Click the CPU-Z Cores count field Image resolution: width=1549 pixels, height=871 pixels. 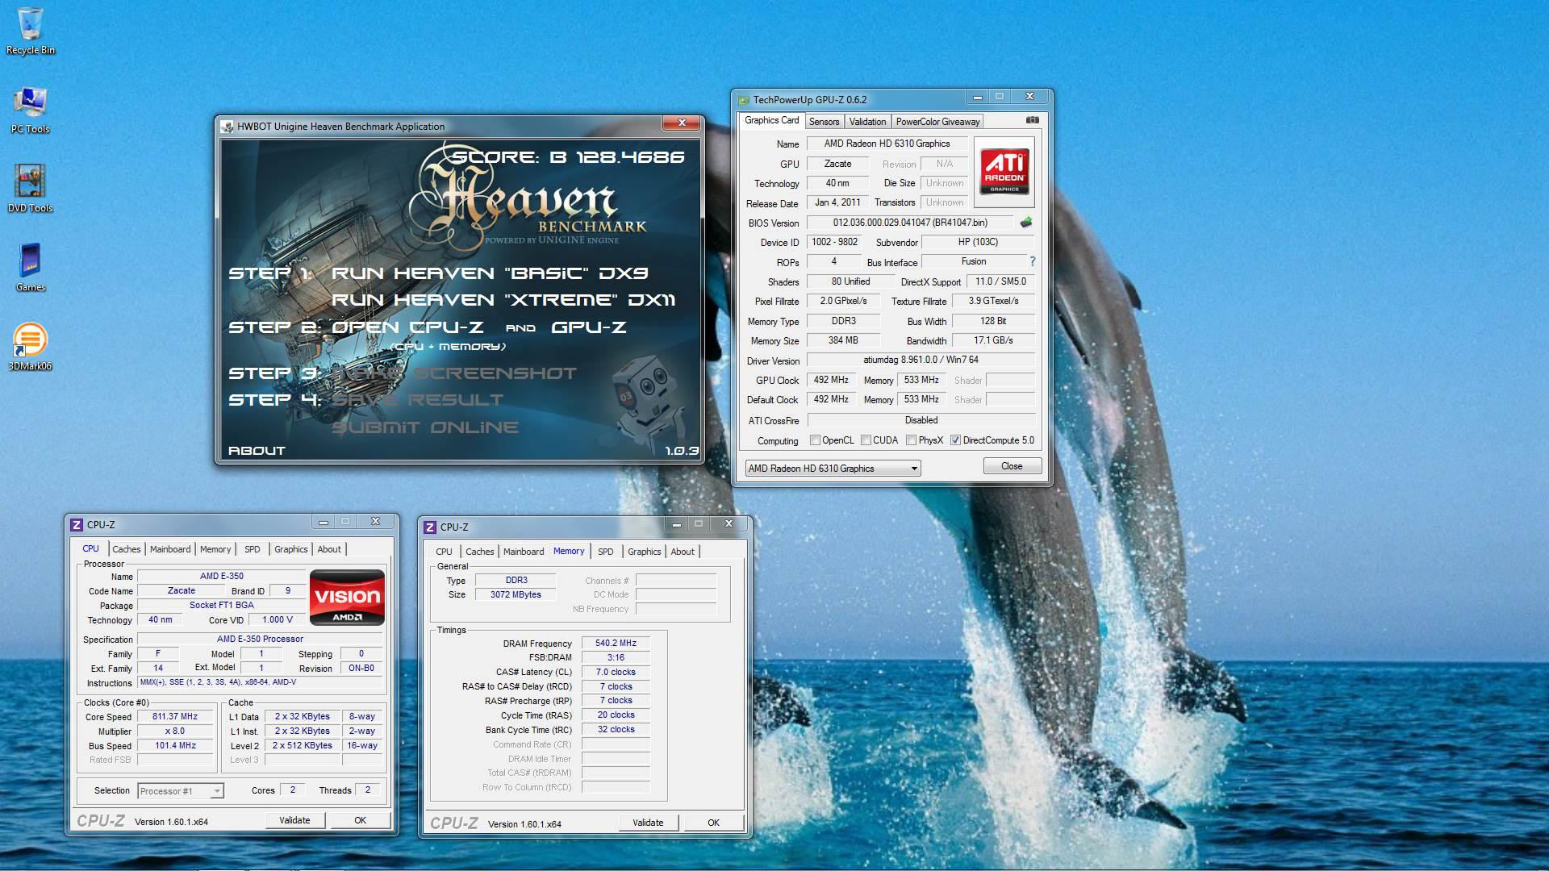[292, 790]
